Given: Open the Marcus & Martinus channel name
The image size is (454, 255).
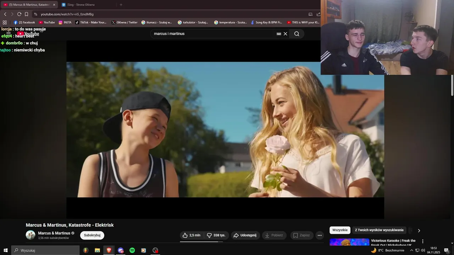Looking at the screenshot, I should pos(54,233).
